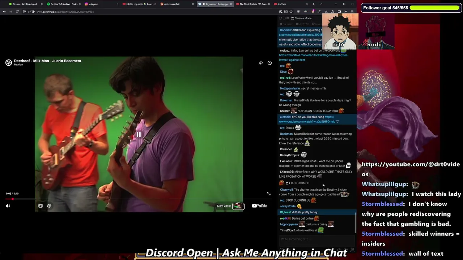Screen dimensions: 463x260
Task: Click username bigpoopyman in chat
Action: pyautogui.click(x=289, y=224)
